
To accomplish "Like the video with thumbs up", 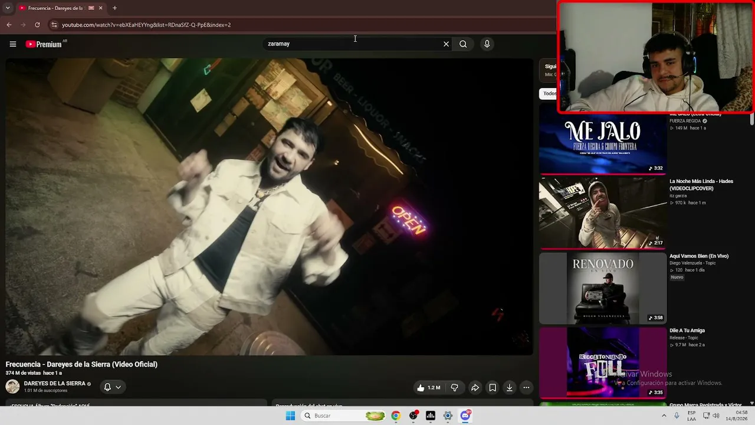I will pos(429,388).
